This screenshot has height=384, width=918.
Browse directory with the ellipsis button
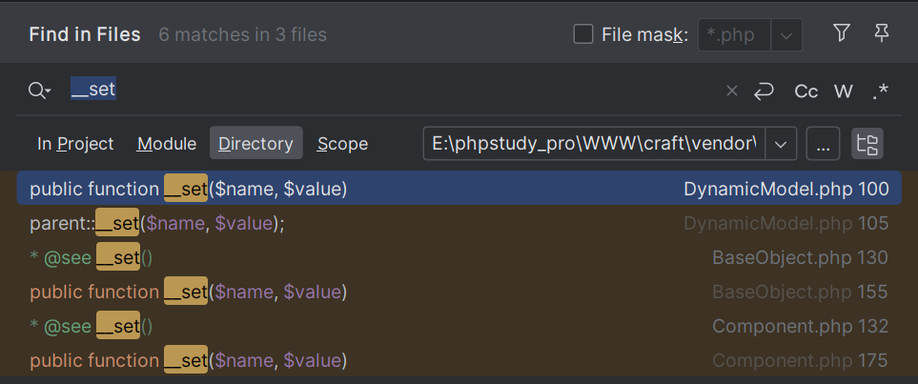[823, 144]
